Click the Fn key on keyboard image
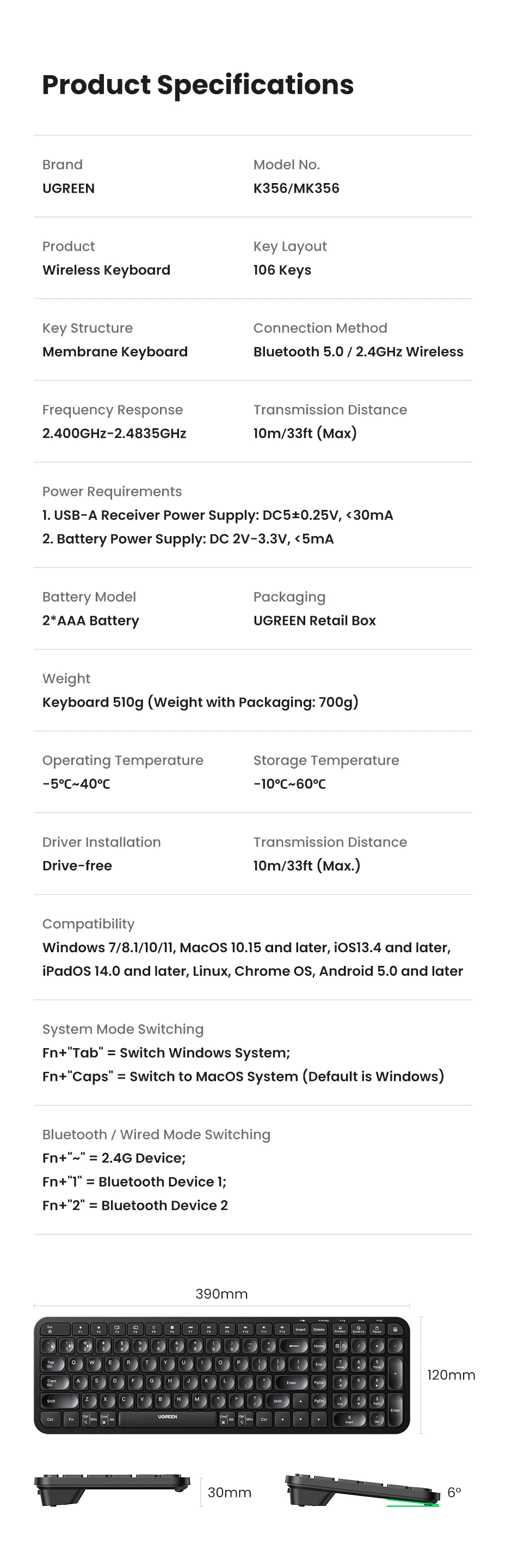 click(71, 1419)
